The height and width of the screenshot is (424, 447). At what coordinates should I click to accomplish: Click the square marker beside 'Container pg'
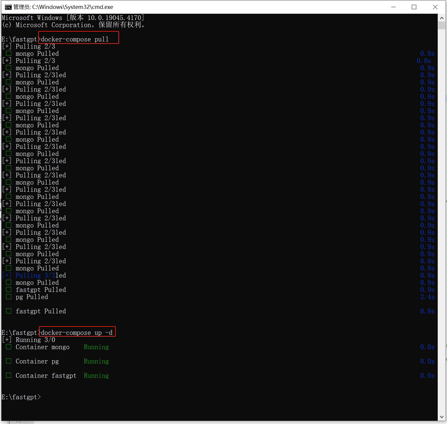[x=9, y=361]
